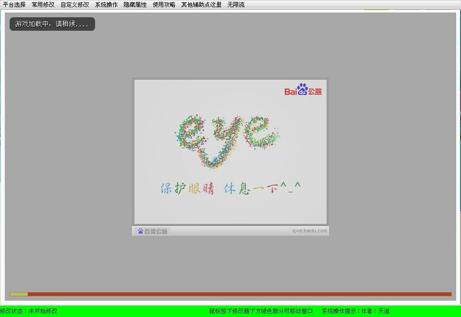The height and width of the screenshot is (317, 461).
Task: Click the 保护眼睛 休息一下 slogan text
Action: (x=230, y=188)
